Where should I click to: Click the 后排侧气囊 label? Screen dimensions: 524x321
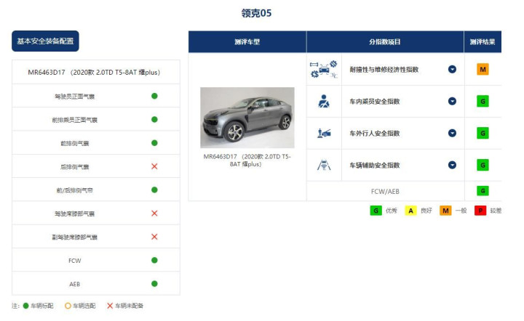pos(74,167)
